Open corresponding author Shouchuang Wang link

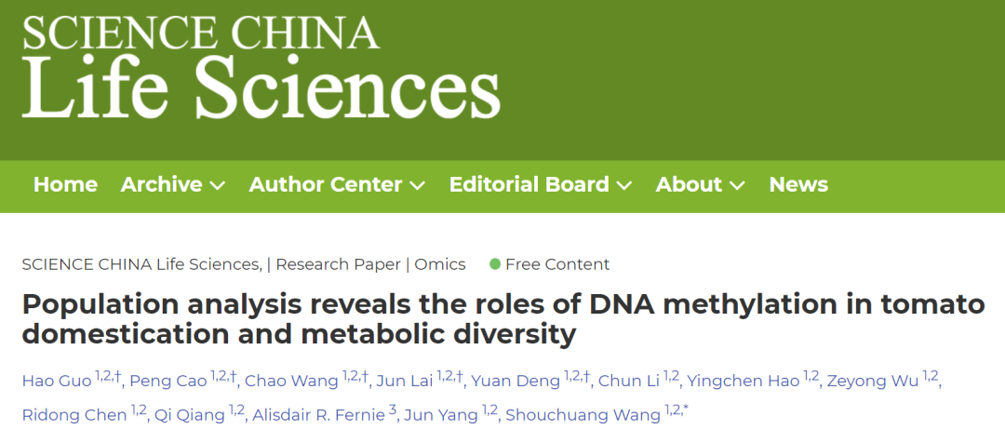[x=583, y=415]
